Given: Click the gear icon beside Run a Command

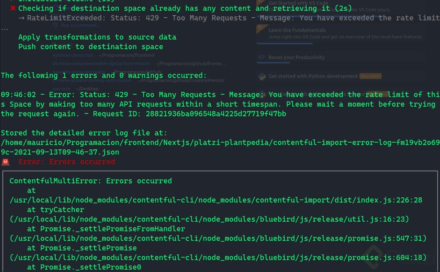Looking at the screenshot, I should point(55,25).
